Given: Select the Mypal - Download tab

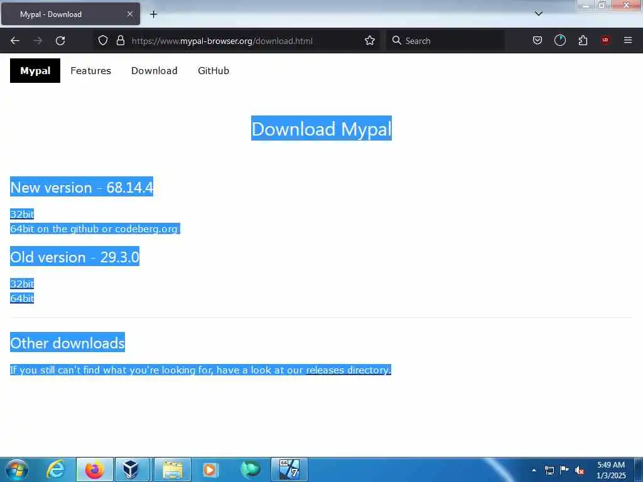Looking at the screenshot, I should coord(70,14).
